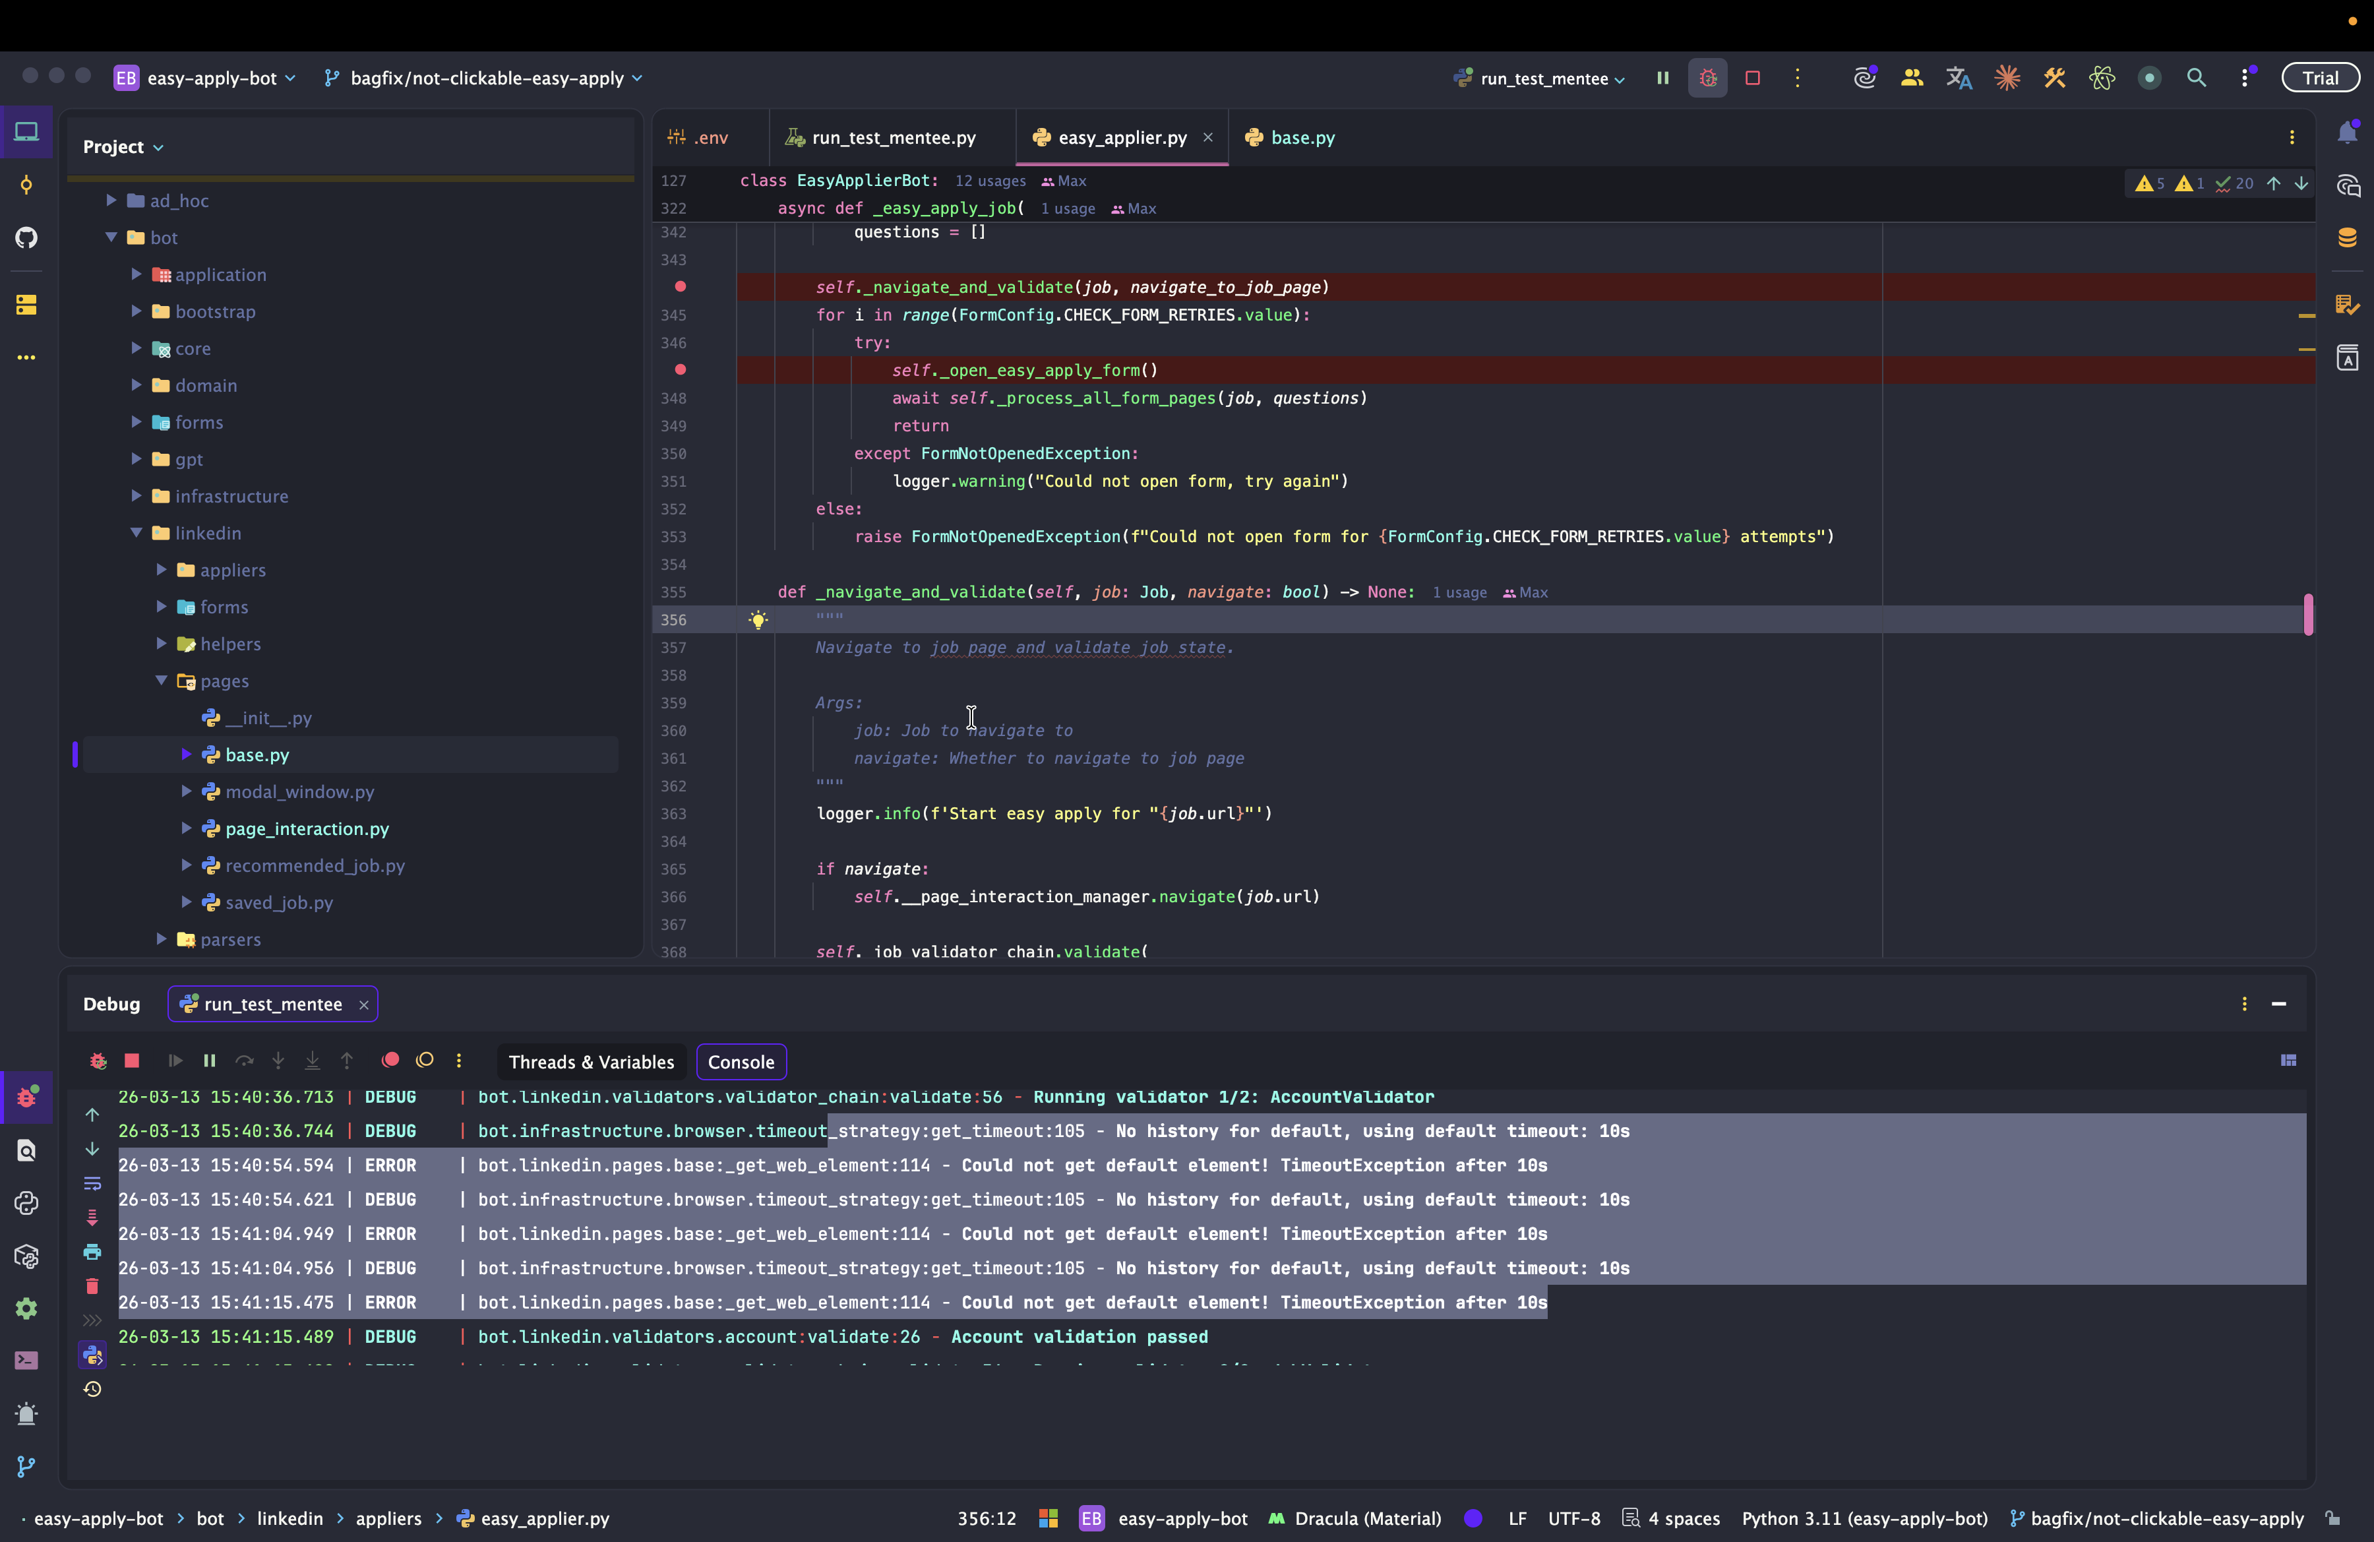Click print icon in console sidebar
Image resolution: width=2374 pixels, height=1542 pixels.
pos(92,1252)
